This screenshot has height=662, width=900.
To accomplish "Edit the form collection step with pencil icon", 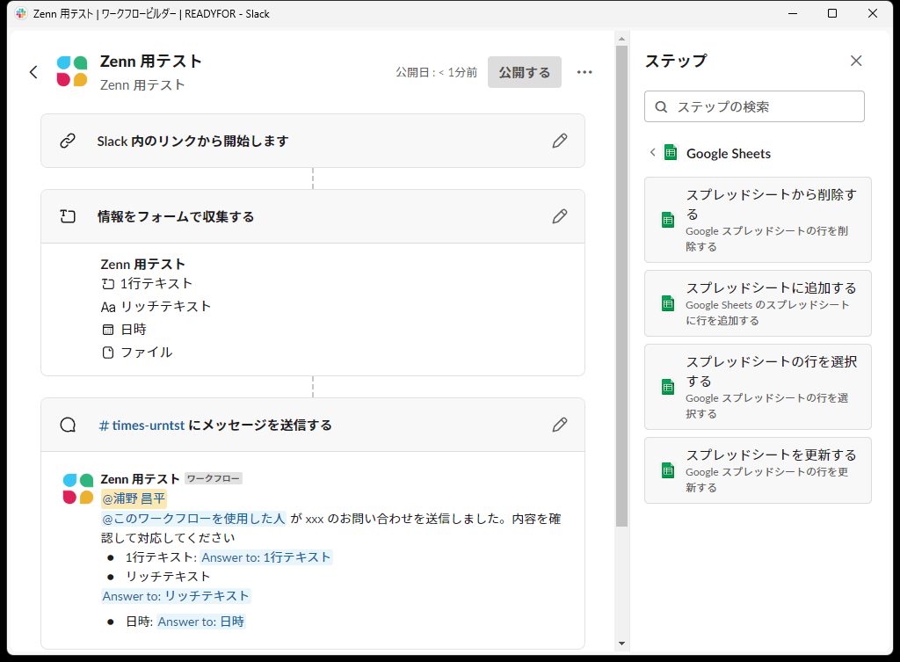I will coord(560,216).
